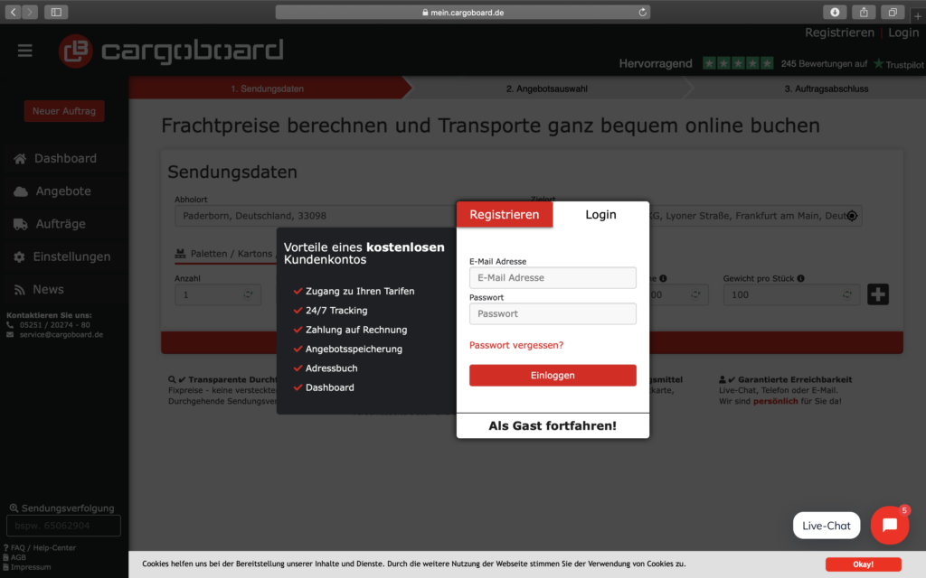Click the plus icon to add item
This screenshot has height=578, width=926.
tap(877, 294)
